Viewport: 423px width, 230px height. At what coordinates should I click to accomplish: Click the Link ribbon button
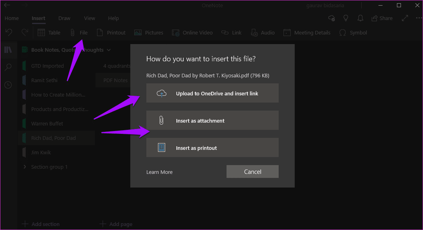coord(231,32)
